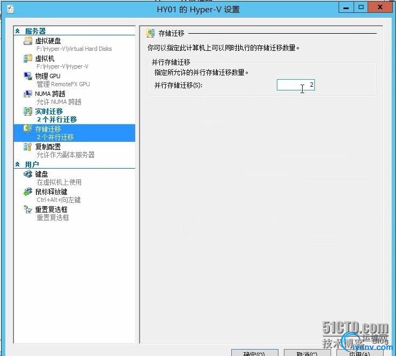Click the text 允许 NUMA 跨越
This screenshot has width=396, height=356.
pyautogui.click(x=59, y=102)
